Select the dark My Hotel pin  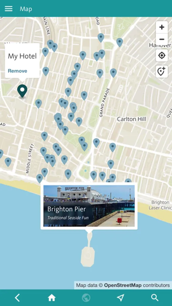(22, 91)
